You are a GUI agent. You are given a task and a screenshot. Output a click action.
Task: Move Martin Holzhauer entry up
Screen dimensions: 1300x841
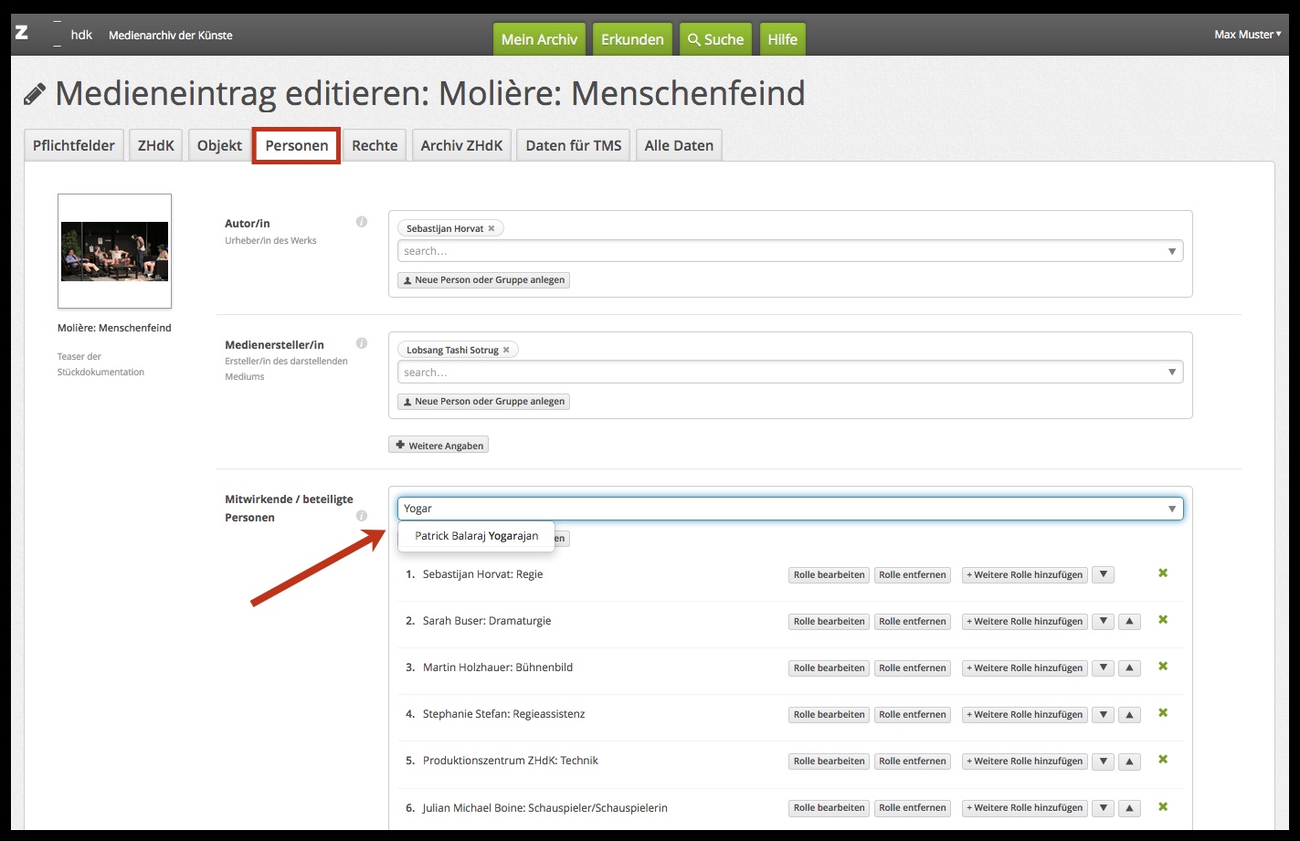click(1130, 668)
